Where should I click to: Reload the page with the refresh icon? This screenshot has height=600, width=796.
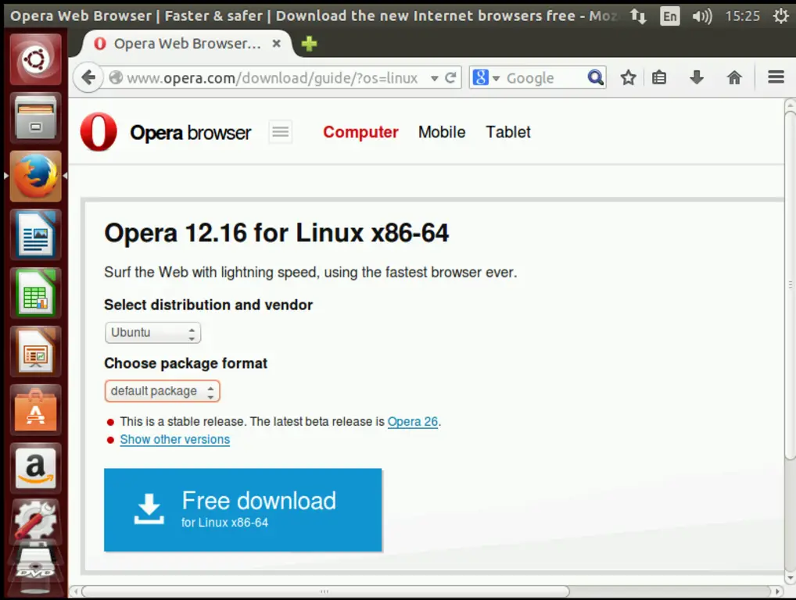450,77
